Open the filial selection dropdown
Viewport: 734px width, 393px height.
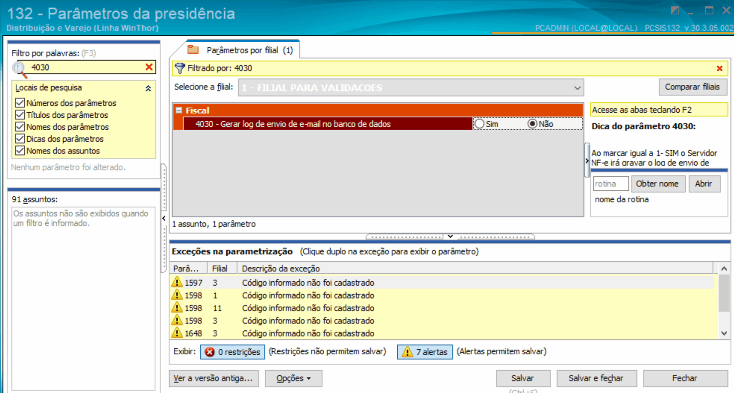point(577,88)
